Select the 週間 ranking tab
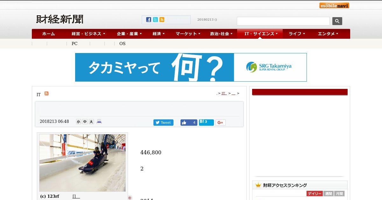The width and height of the screenshot is (382, 200). [x=329, y=194]
